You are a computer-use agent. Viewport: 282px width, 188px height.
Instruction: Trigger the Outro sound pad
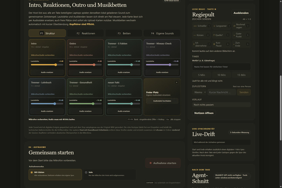point(85,49)
